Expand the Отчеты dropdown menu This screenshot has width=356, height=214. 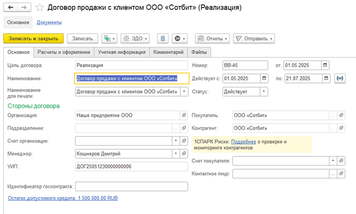(x=213, y=39)
